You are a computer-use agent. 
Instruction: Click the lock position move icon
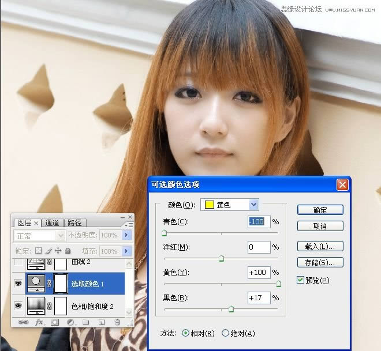coord(58,251)
